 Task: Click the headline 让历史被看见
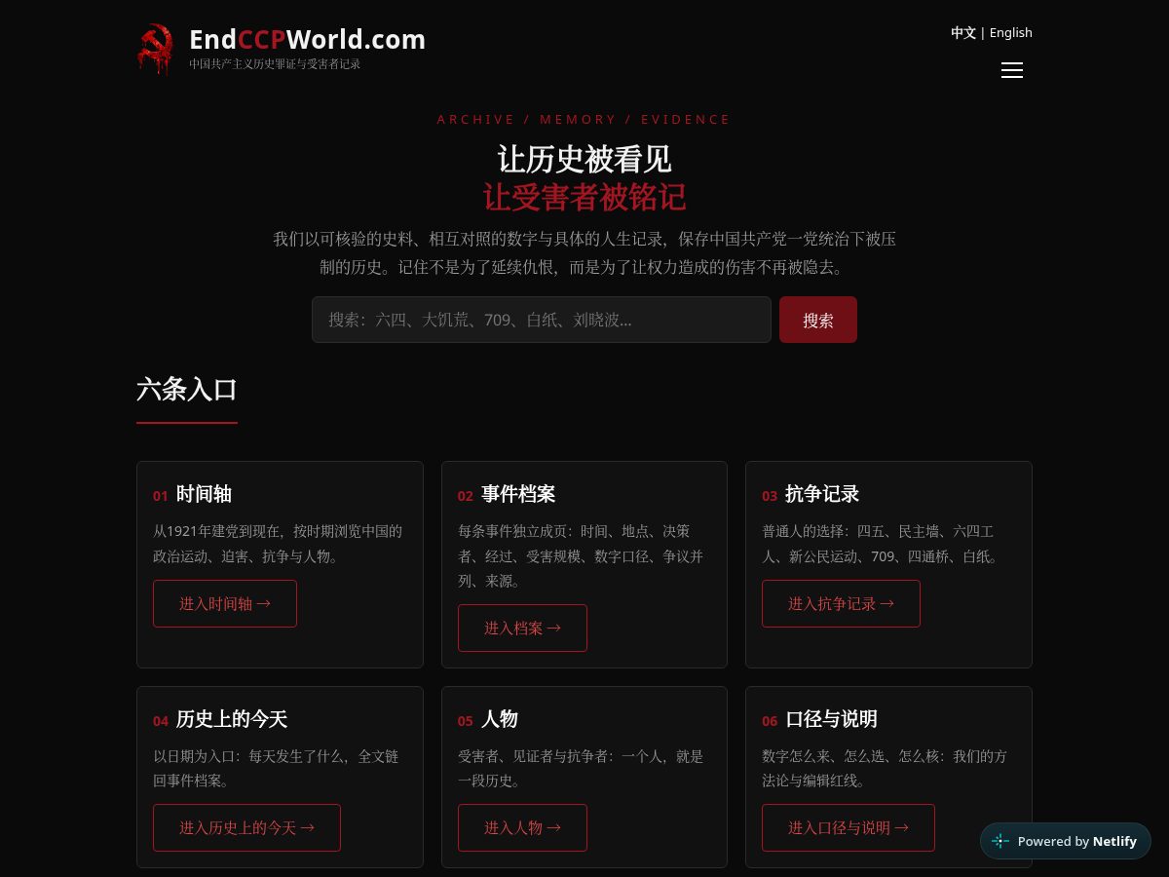584,159
